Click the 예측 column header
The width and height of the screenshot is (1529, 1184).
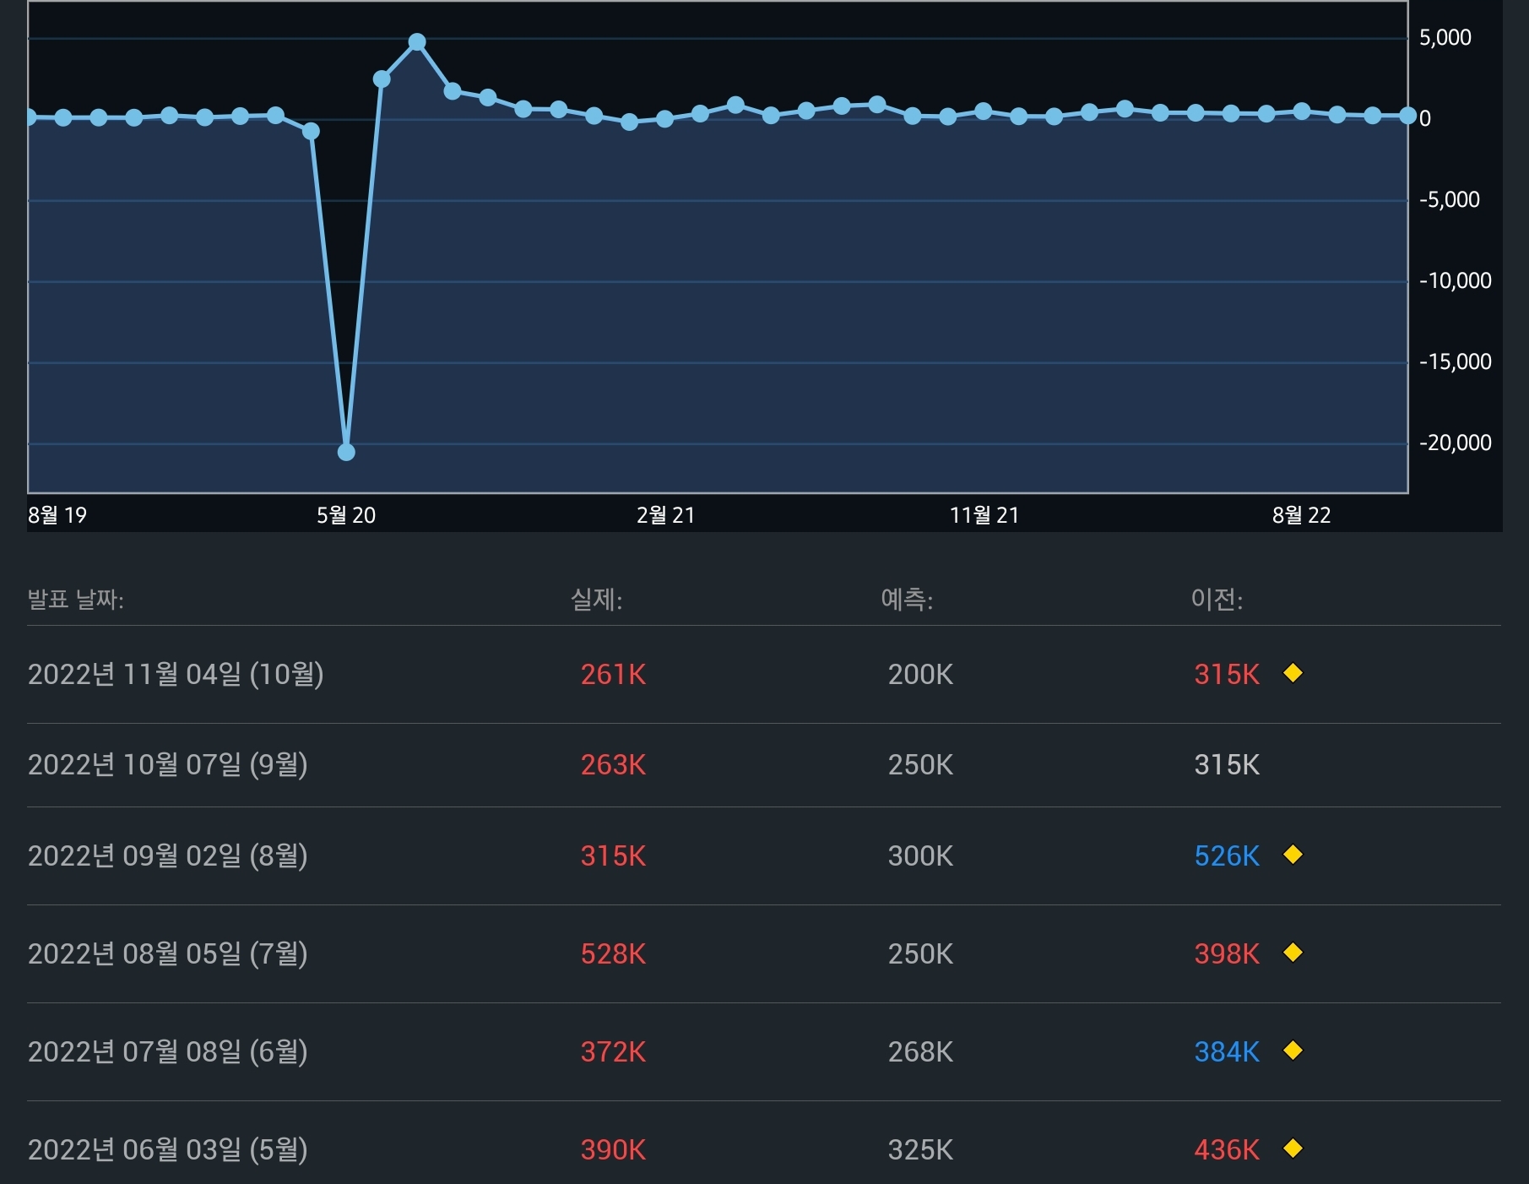[x=907, y=600]
